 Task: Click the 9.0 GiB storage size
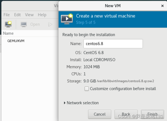coord(90,81)
